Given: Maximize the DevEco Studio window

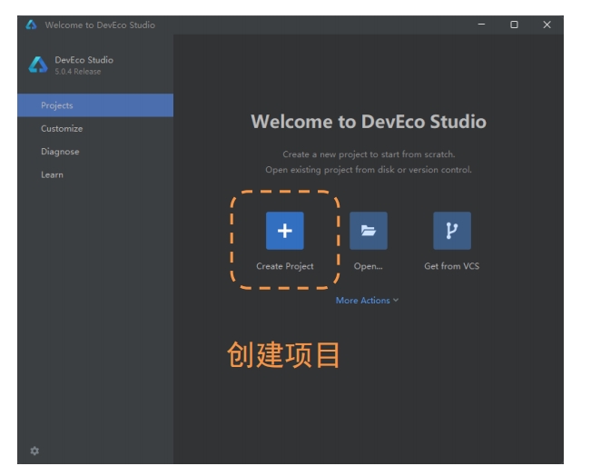Looking at the screenshot, I should click(514, 25).
